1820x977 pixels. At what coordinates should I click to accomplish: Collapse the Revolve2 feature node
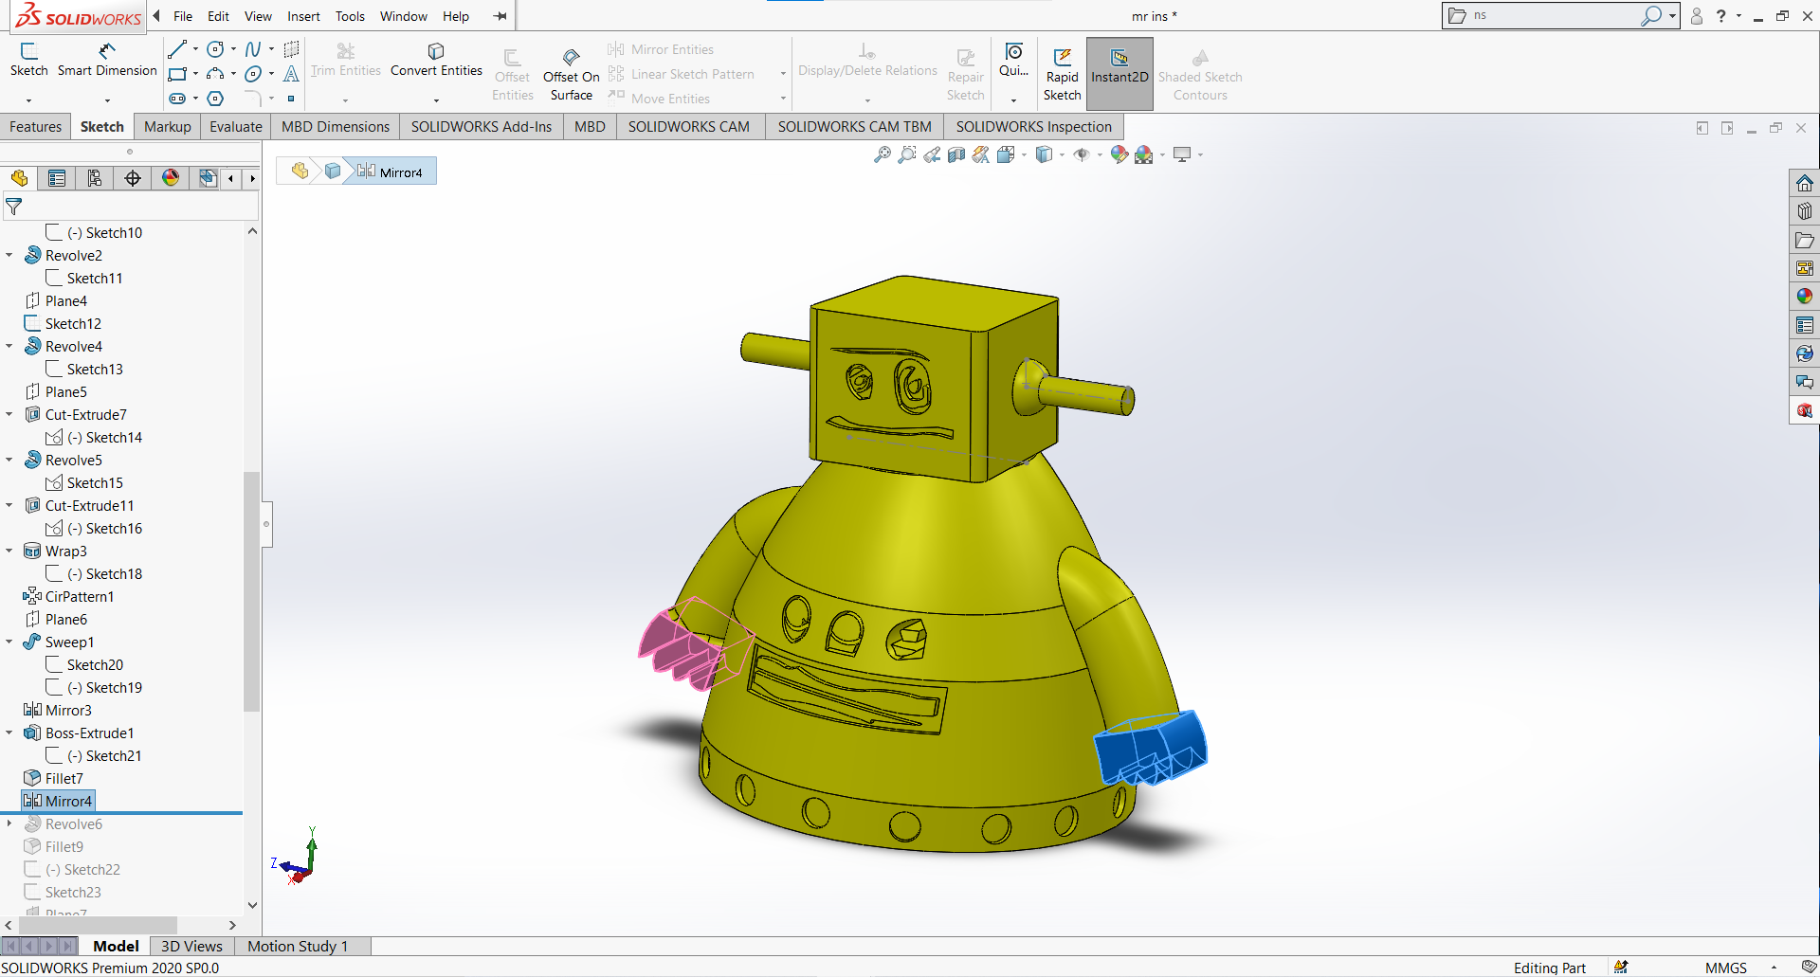point(9,255)
